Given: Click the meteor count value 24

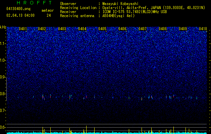Looking at the screenshot, I should [49, 15].
